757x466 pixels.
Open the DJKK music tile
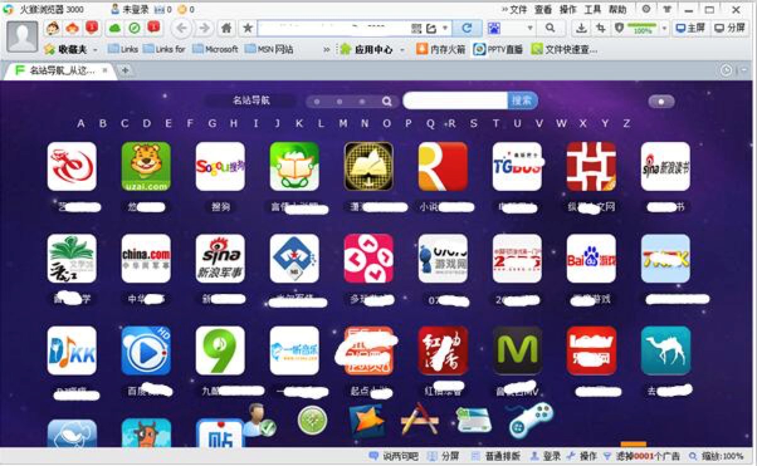pyautogui.click(x=72, y=350)
